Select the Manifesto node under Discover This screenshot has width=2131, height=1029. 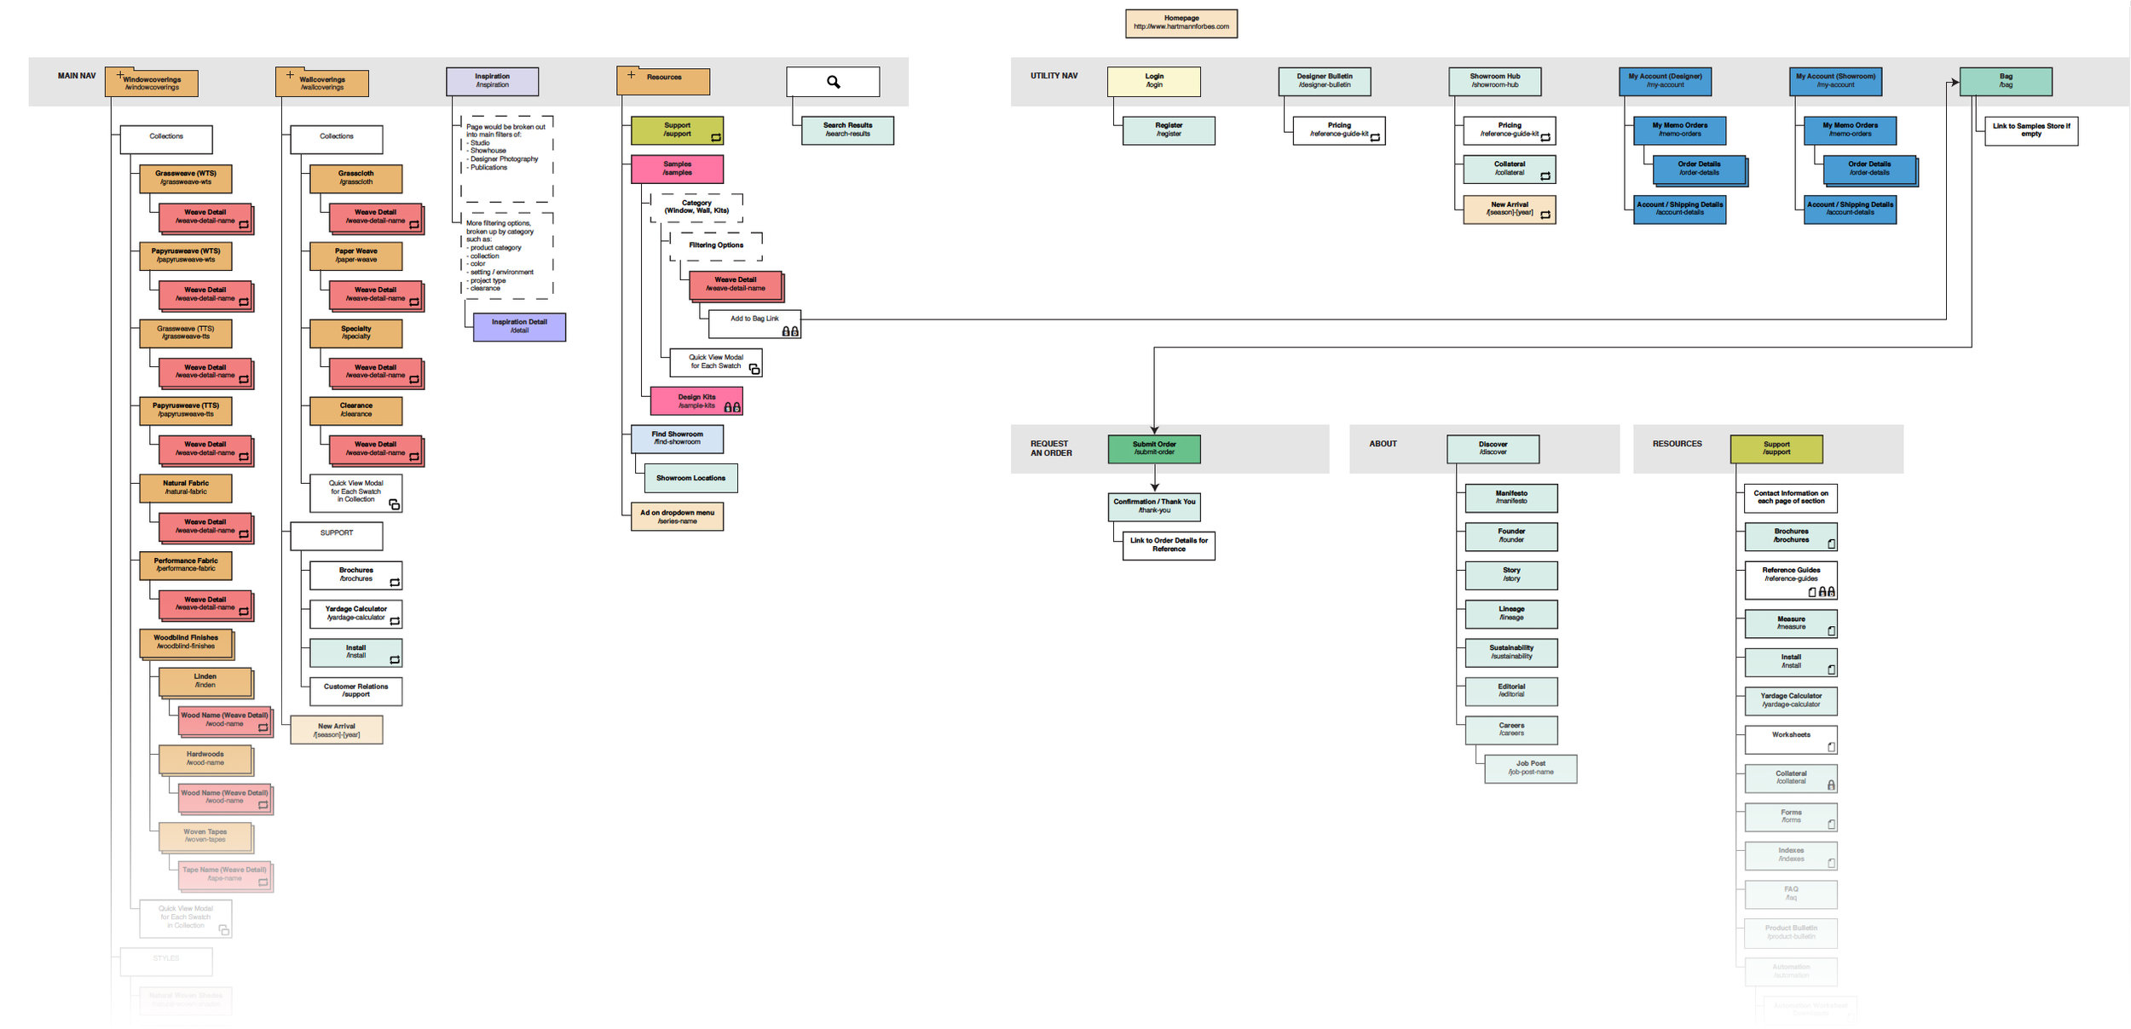click(1510, 497)
